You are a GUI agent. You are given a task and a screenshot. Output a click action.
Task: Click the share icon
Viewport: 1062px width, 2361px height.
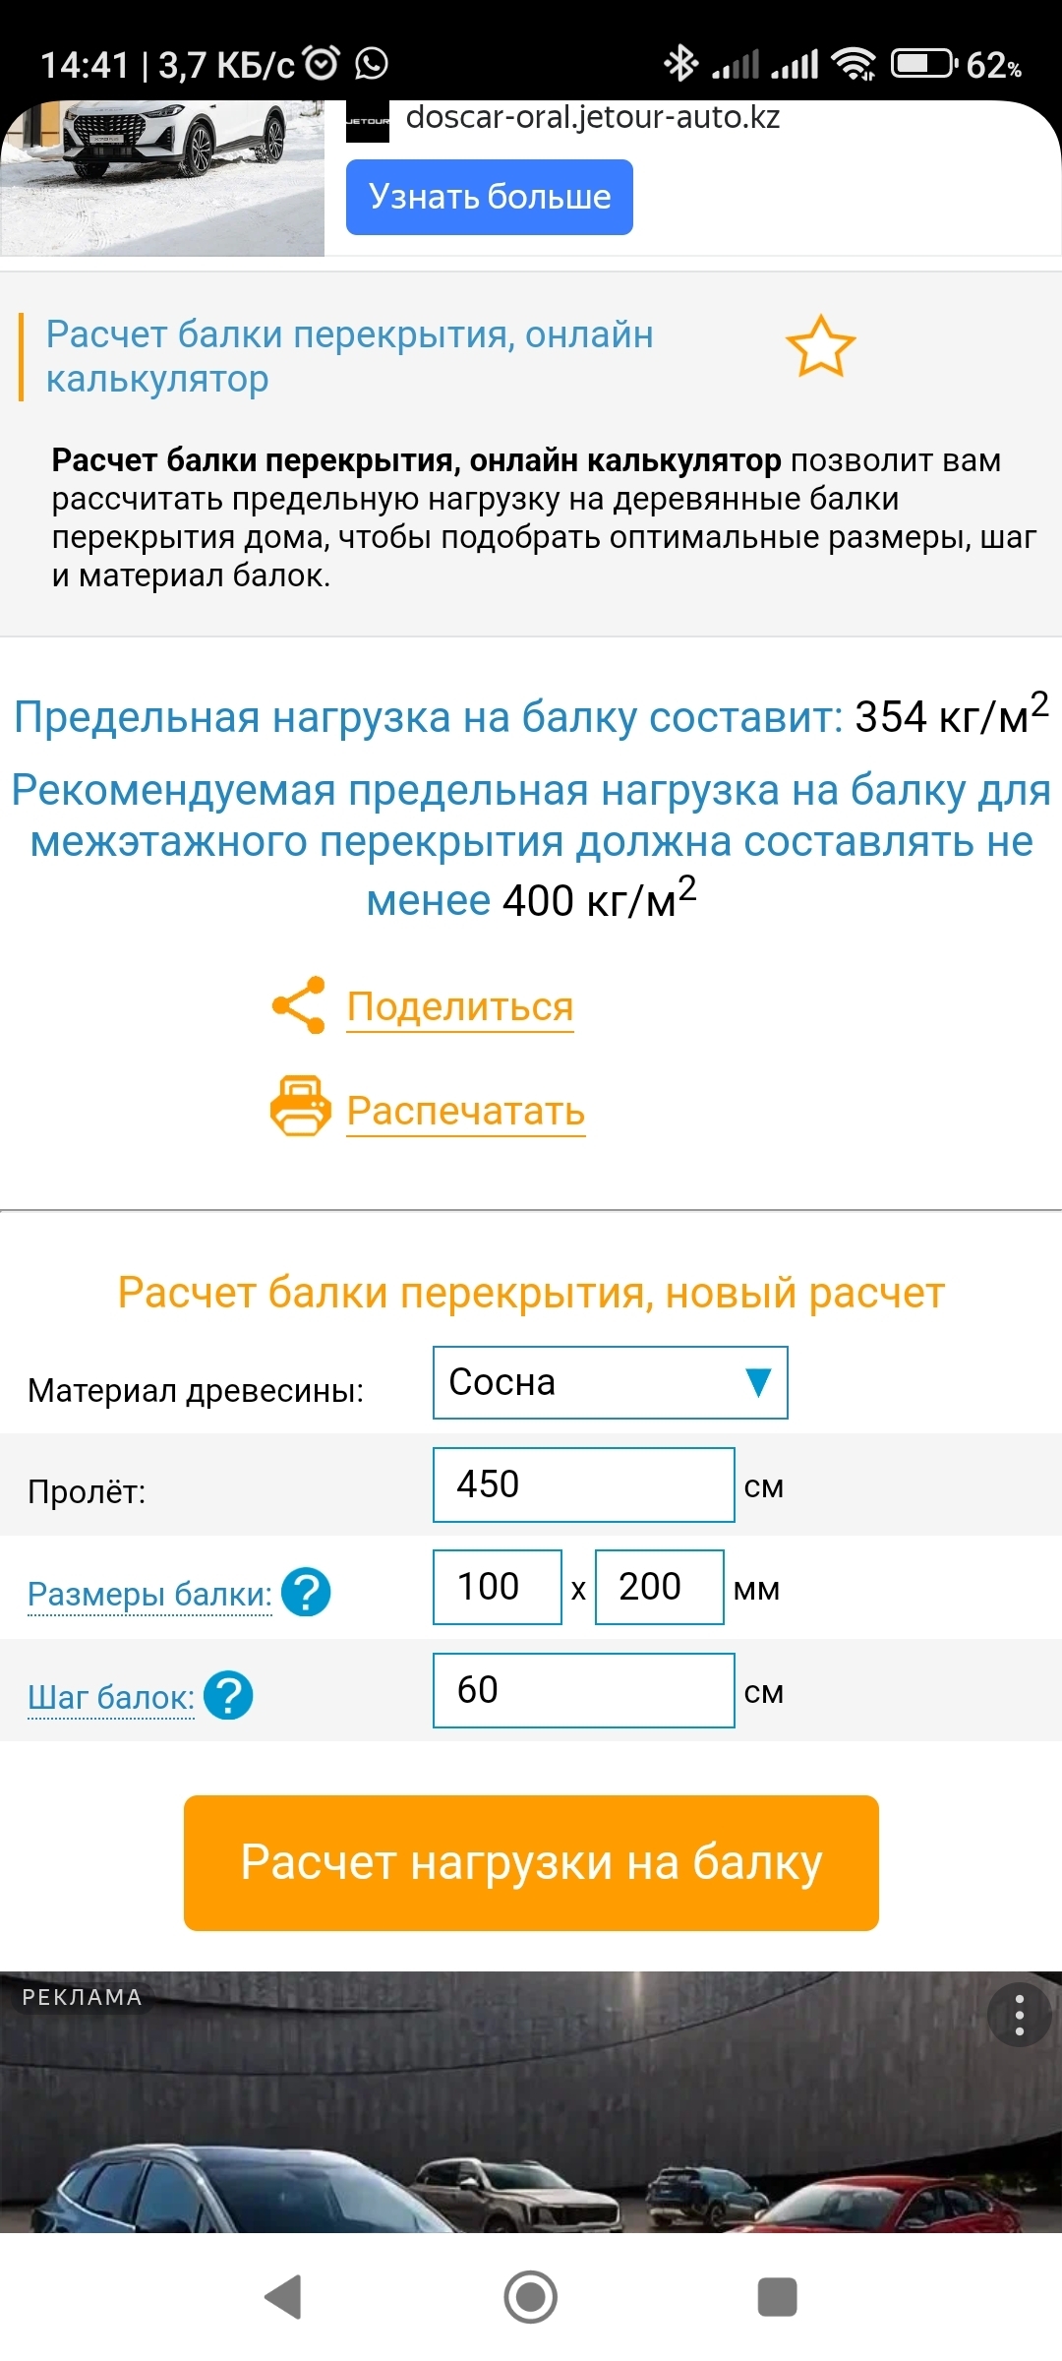(299, 1005)
